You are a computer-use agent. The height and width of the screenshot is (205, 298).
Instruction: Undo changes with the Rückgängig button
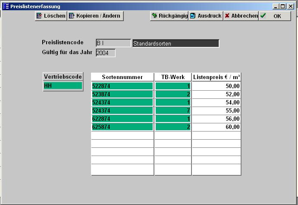[x=169, y=16]
